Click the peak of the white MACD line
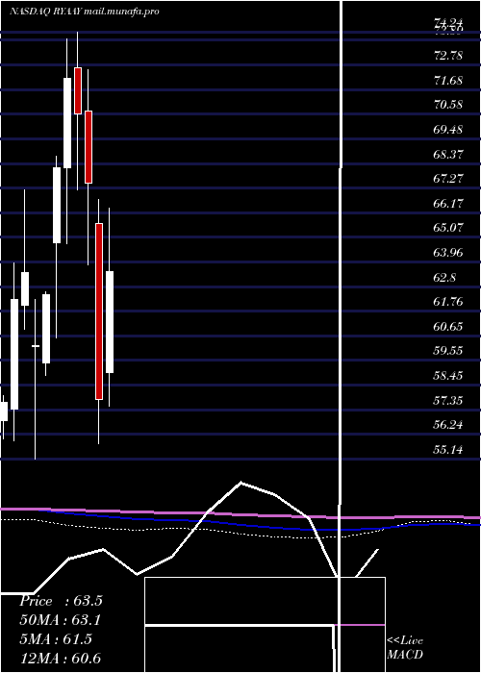The width and height of the screenshot is (481, 673). 240,483
